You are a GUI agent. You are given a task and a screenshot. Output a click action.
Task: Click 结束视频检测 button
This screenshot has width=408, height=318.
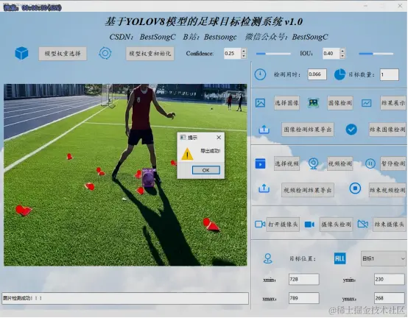click(387, 190)
